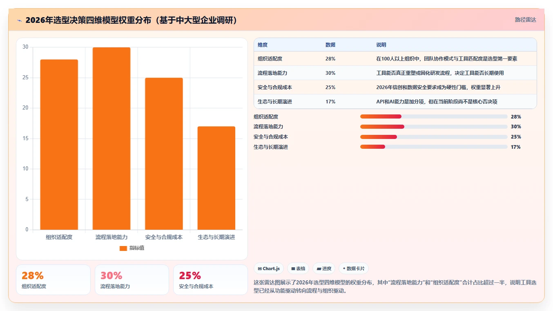The image size is (553, 311).
Task: Click the 安全与合规成本 progress bar
Action: click(434, 137)
